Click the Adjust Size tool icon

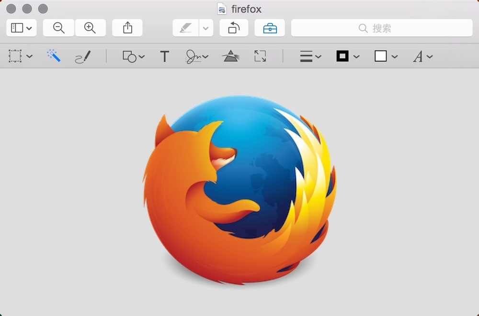(260, 56)
